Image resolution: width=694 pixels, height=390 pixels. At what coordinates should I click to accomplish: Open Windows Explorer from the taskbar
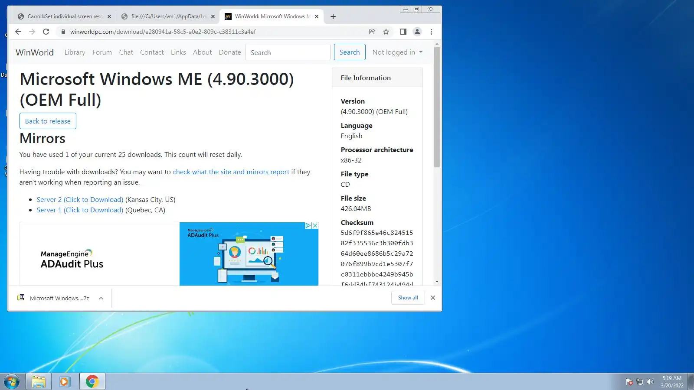(x=39, y=382)
